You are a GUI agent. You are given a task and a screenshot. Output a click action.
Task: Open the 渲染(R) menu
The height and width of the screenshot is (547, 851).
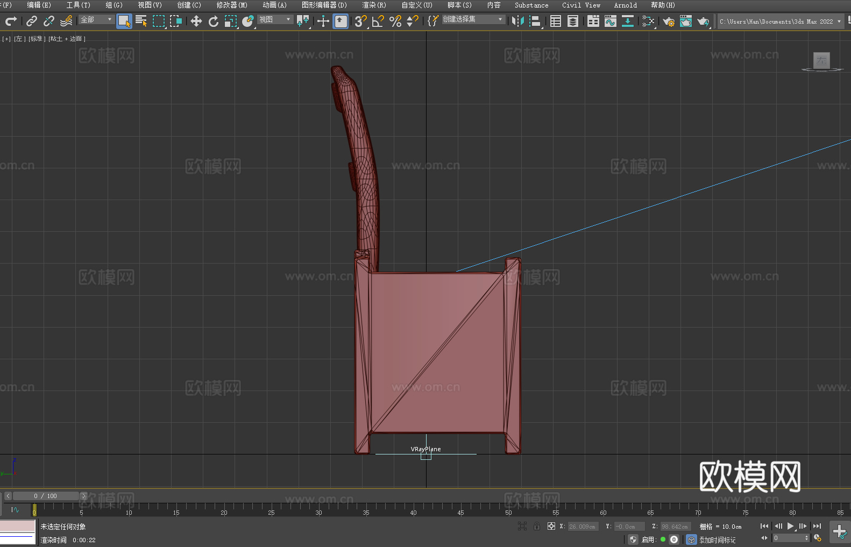[374, 5]
